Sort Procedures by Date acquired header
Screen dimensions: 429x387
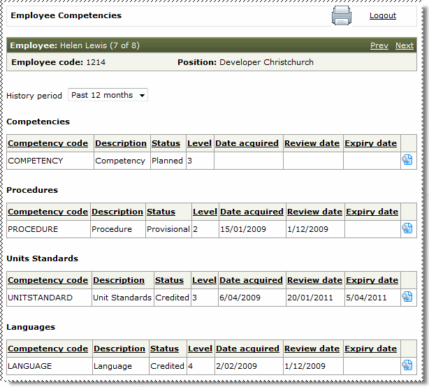click(x=252, y=212)
